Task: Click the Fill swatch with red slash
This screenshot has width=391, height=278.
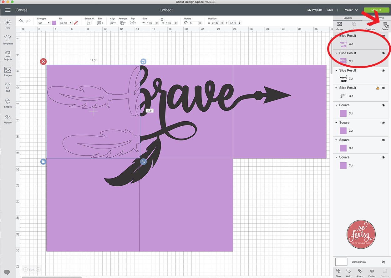Action: 75,23
